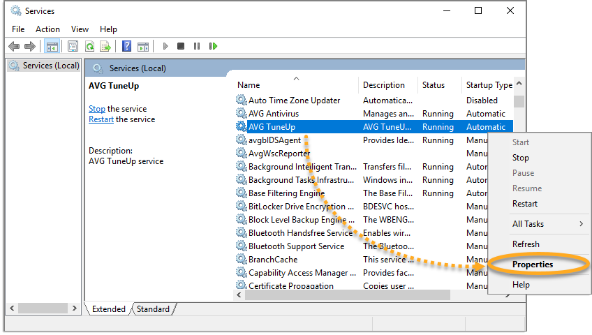Open the toolbar Properties icon
Image resolution: width=592 pixels, height=335 pixels.
[73, 46]
